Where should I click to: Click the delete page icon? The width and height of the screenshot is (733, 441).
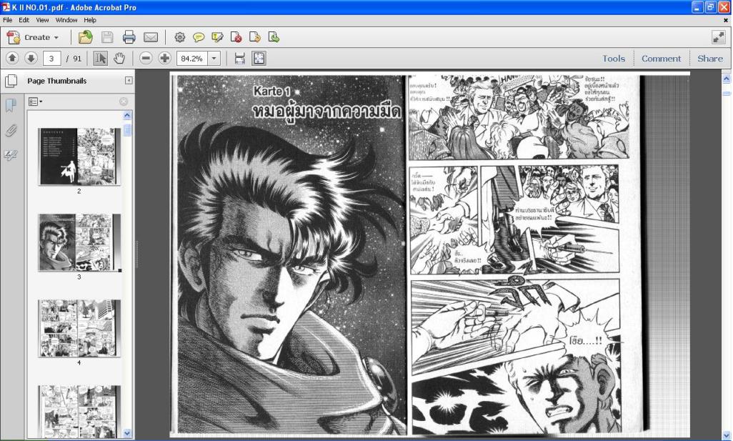[x=236, y=37]
